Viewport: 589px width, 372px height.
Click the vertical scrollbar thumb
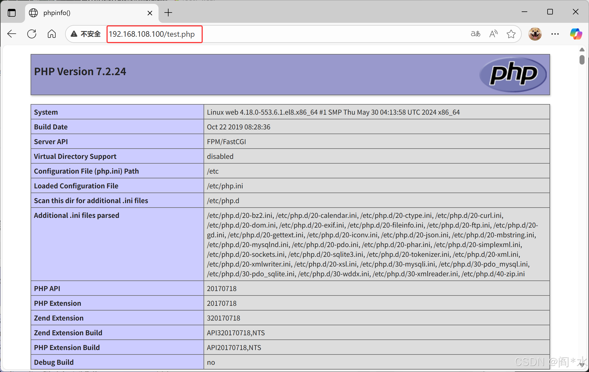click(x=582, y=60)
